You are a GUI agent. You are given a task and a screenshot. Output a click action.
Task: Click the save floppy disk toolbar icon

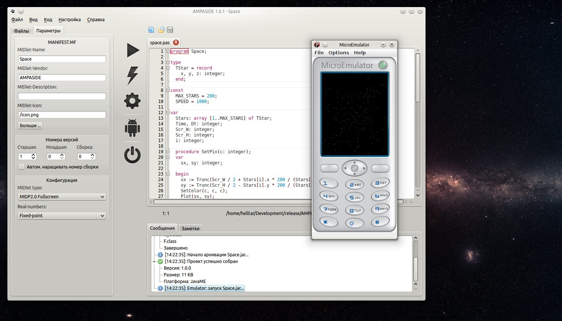coord(170,30)
